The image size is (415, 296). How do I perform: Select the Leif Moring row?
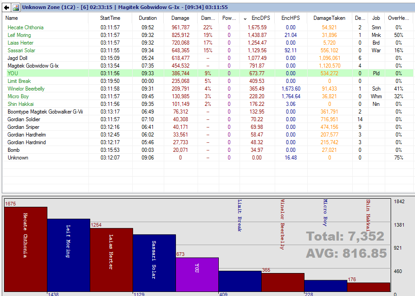tap(208, 35)
